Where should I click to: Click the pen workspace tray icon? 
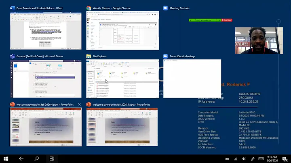pos(253,159)
